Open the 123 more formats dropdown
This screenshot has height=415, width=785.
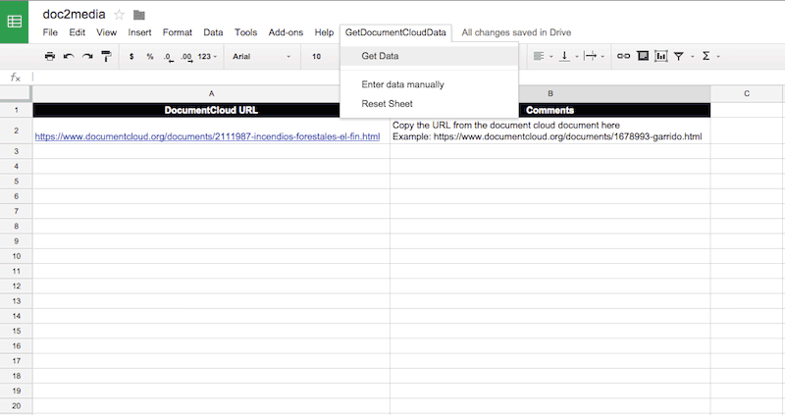[x=207, y=57]
